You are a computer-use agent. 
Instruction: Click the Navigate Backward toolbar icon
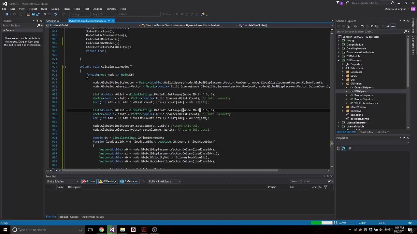[x=7, y=14]
